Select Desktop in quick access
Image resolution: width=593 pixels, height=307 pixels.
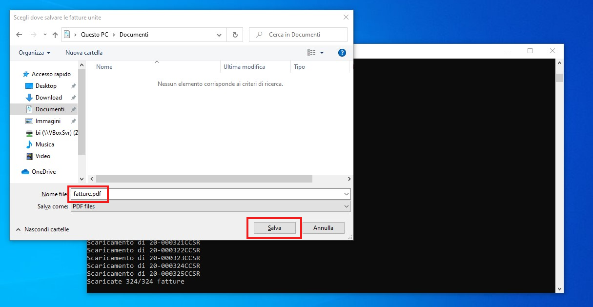tap(46, 86)
